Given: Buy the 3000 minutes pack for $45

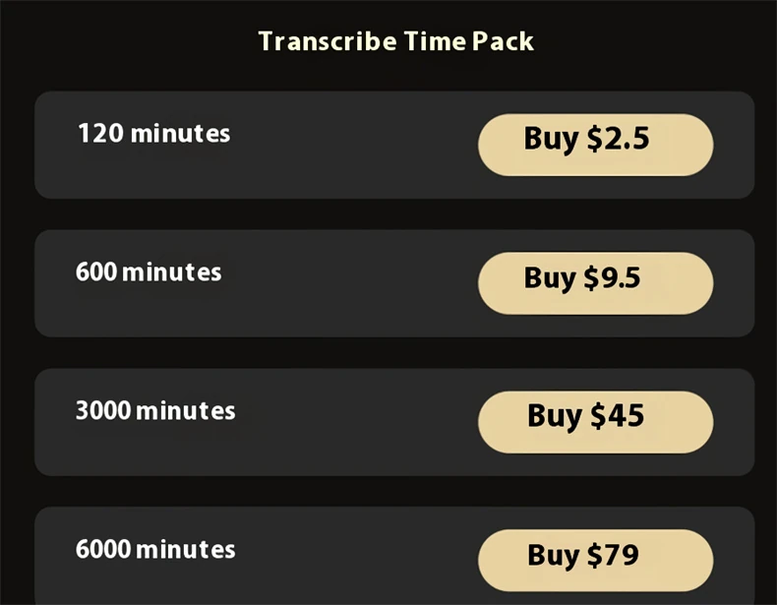Looking at the screenshot, I should pos(596,422).
